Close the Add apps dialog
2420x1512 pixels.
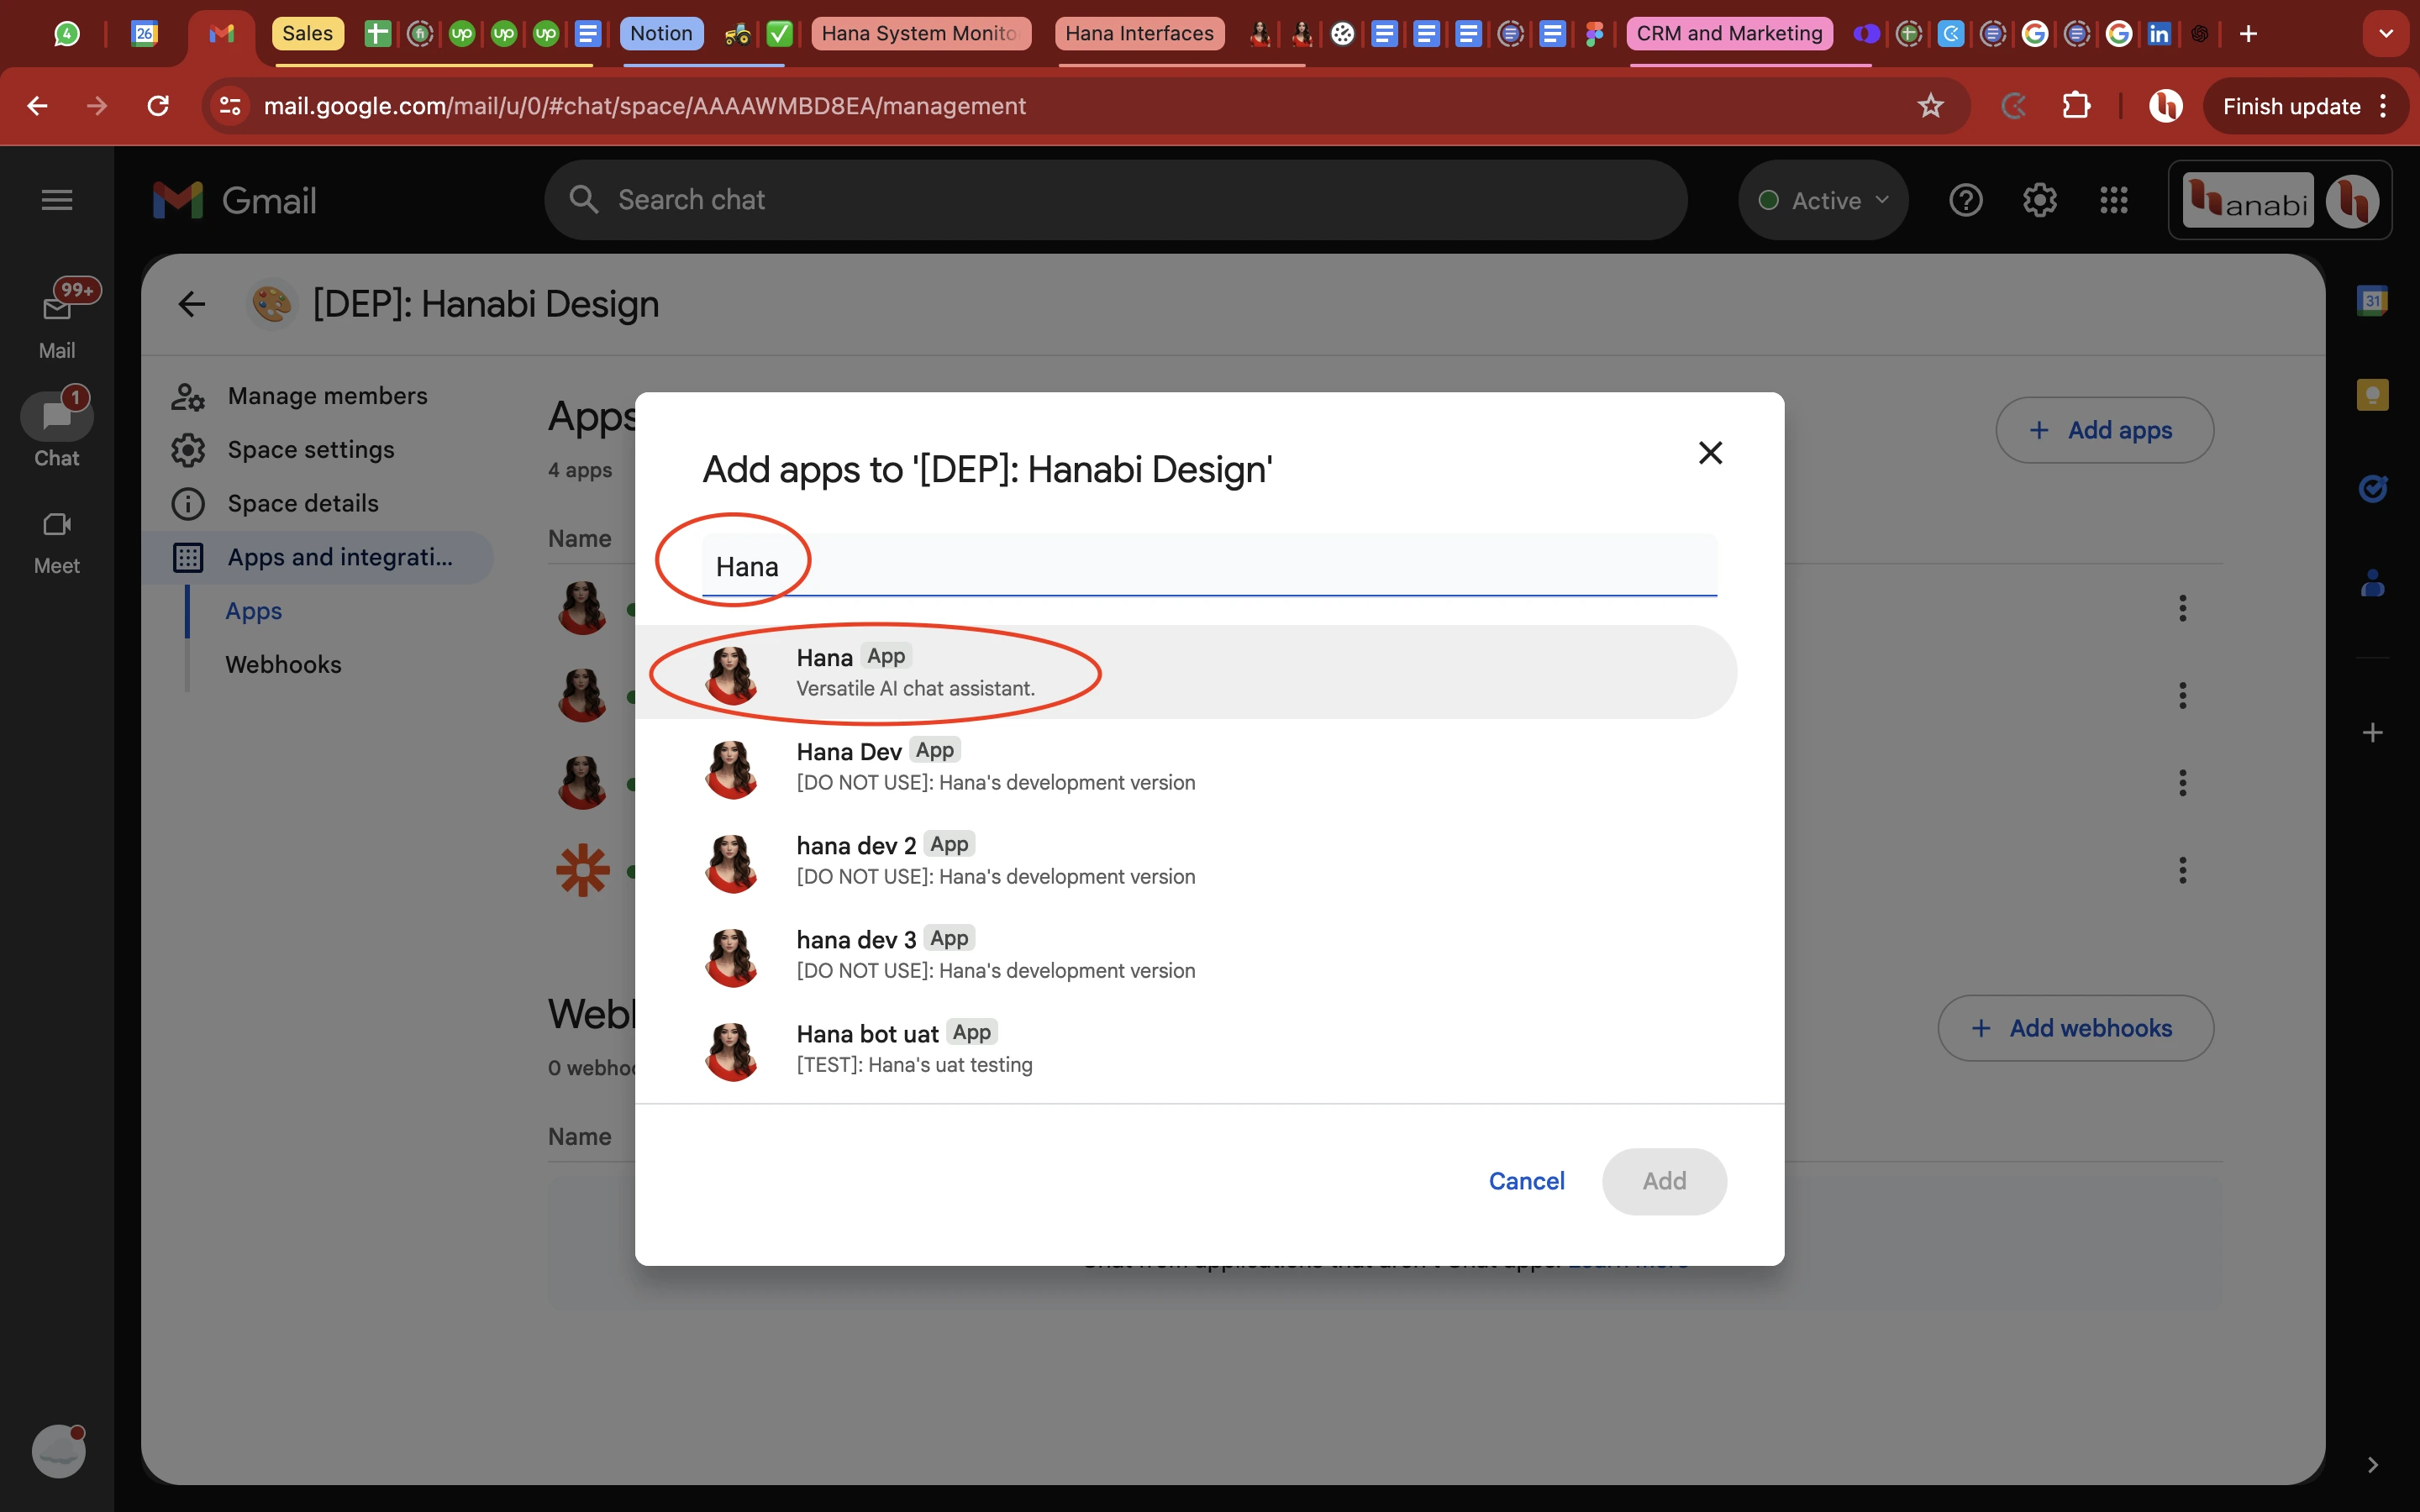point(1710,453)
